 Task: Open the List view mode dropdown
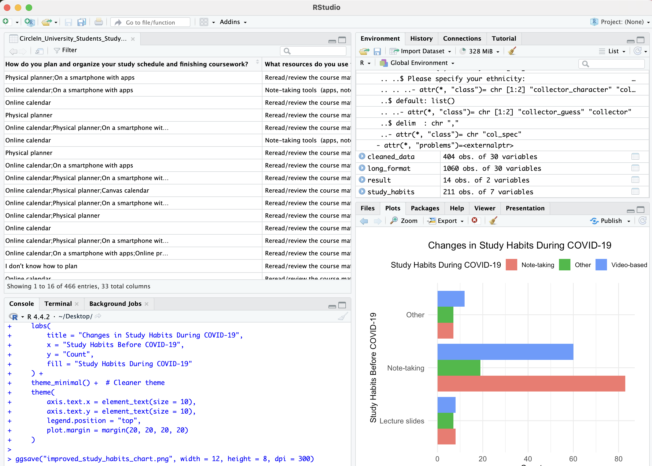(612, 51)
